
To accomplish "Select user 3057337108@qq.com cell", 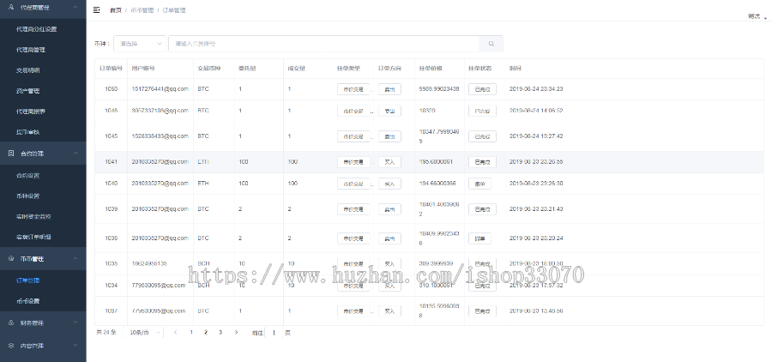I will (160, 111).
